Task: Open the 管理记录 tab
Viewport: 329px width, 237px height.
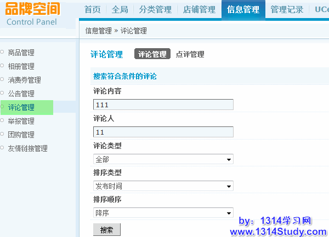Action: coord(287,9)
